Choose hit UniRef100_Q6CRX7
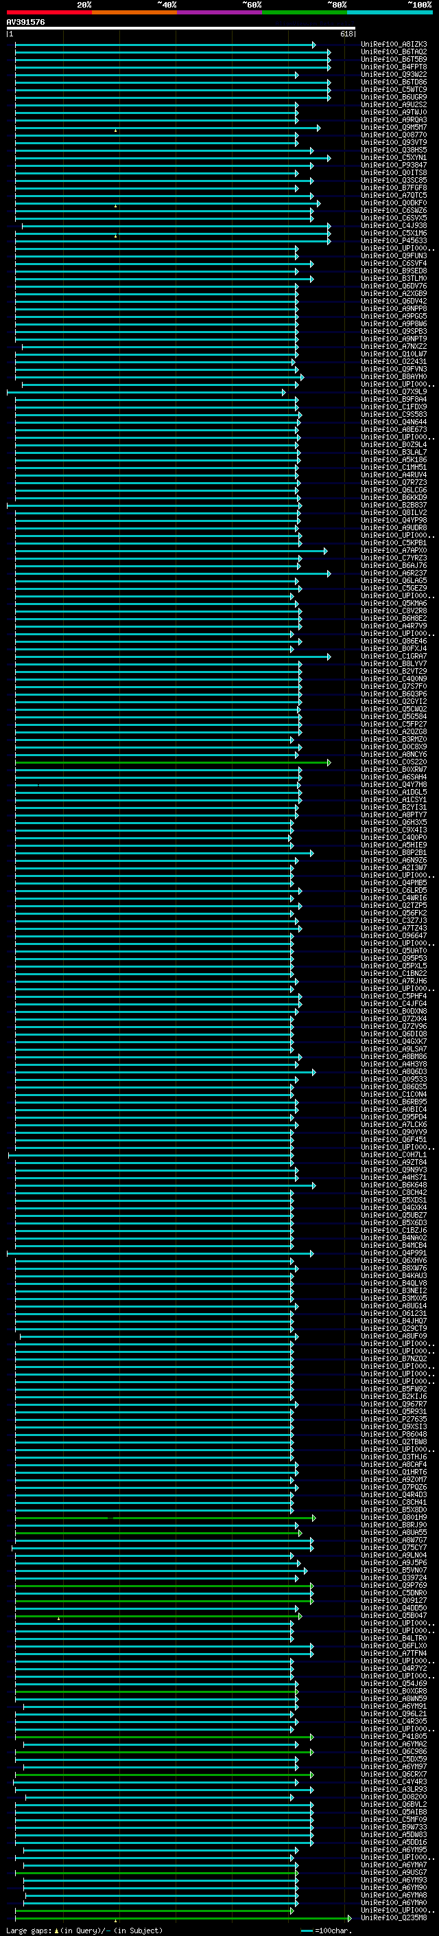This screenshot has width=439, height=1936. [393, 1774]
